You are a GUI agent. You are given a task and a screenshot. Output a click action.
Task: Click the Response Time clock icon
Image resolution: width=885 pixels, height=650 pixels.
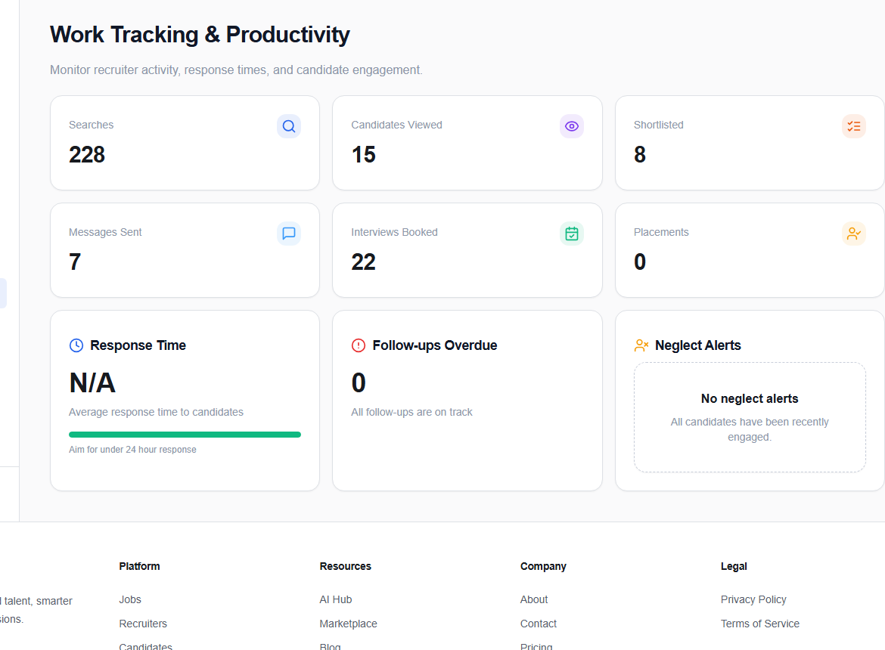tap(76, 345)
